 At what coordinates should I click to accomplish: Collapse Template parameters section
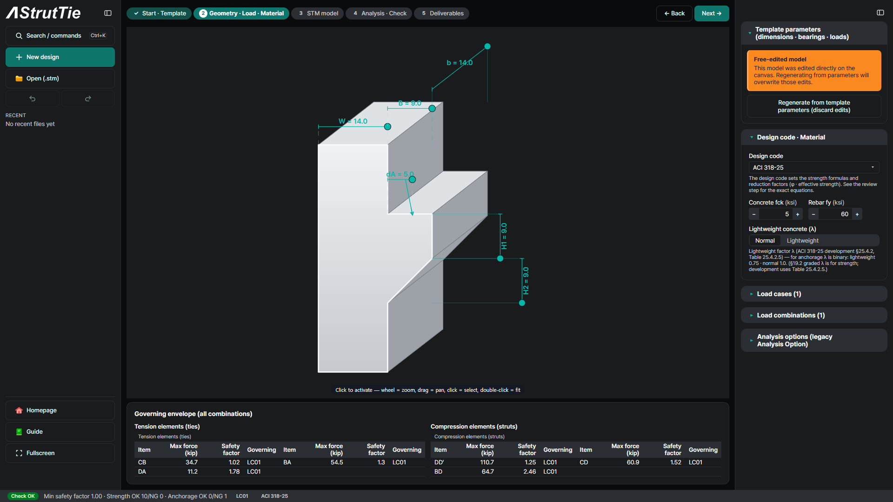point(814,33)
